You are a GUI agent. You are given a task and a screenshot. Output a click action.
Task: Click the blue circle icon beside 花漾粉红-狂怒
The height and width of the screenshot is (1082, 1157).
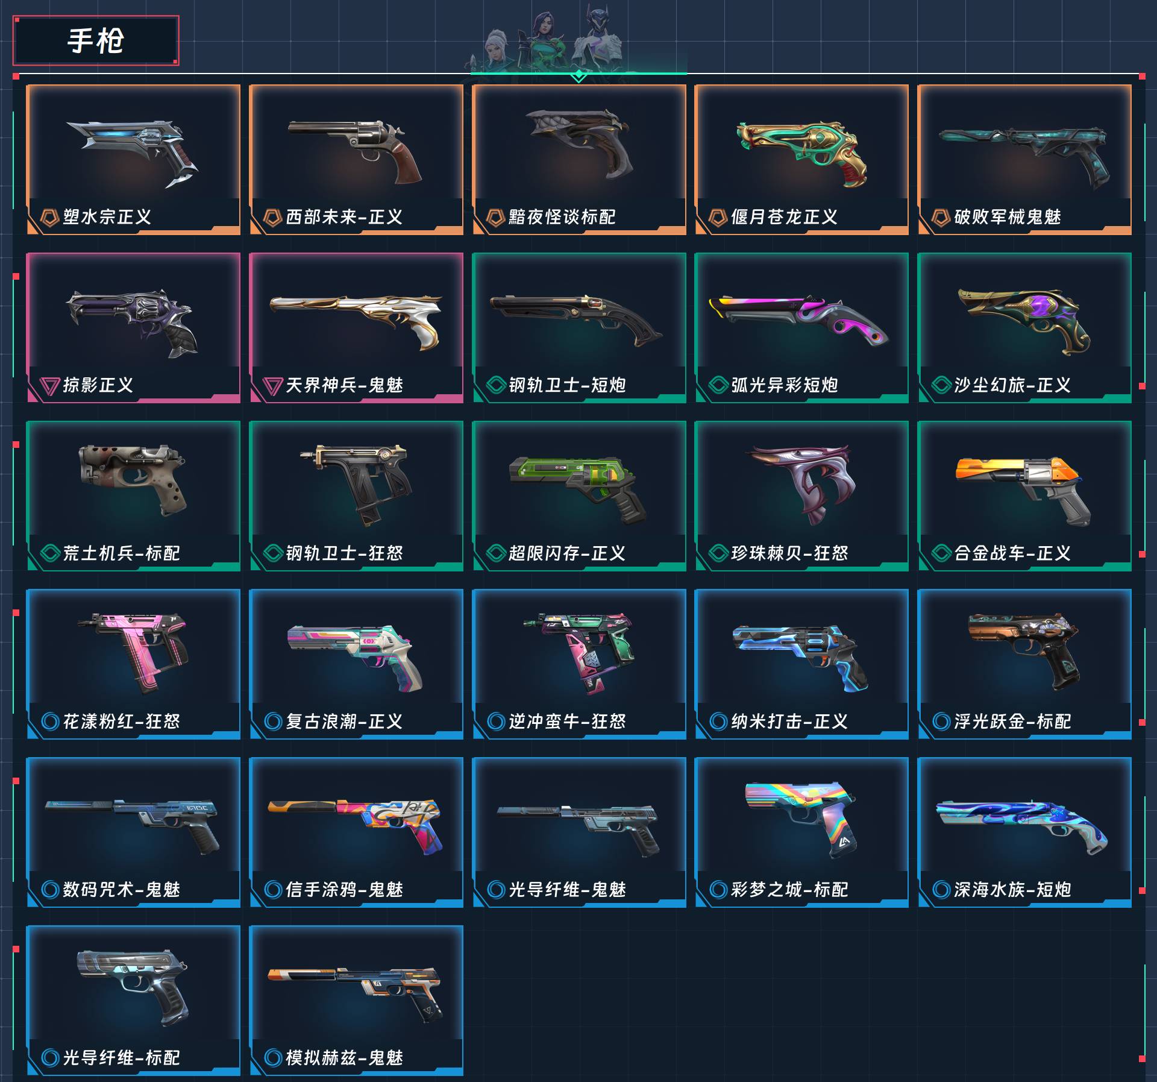(50, 721)
